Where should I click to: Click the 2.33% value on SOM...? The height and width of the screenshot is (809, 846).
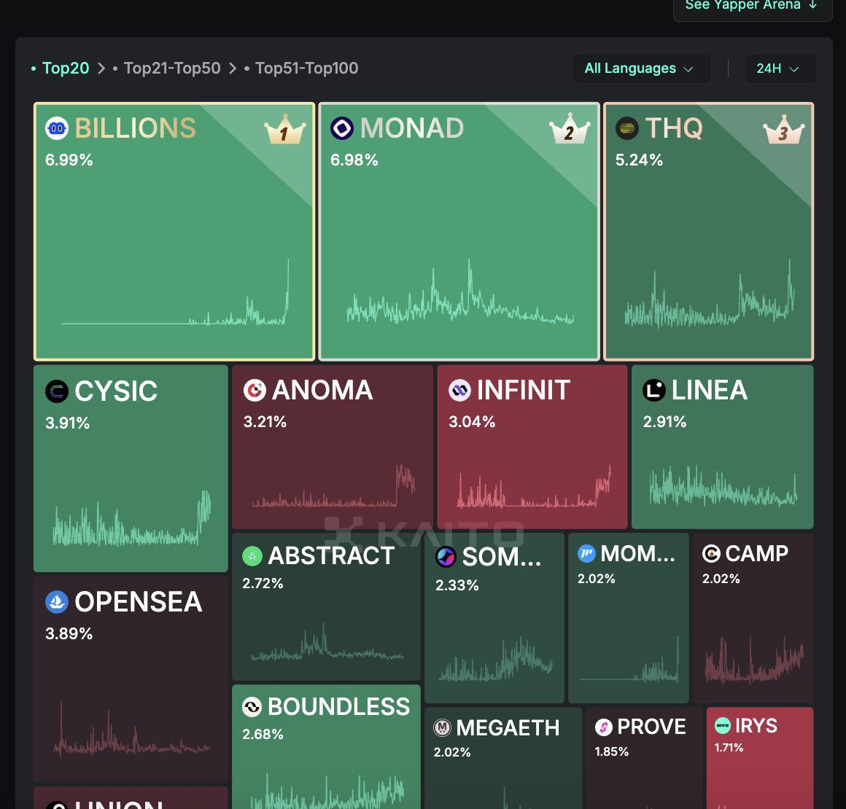click(x=457, y=585)
